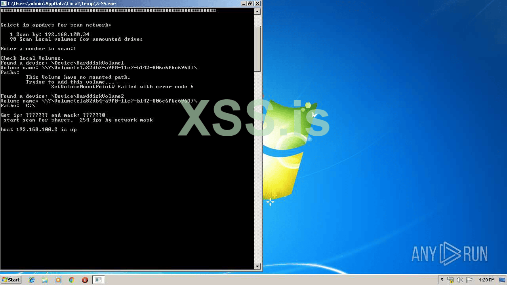
Task: Show hidden system tray icons
Action: point(442,280)
